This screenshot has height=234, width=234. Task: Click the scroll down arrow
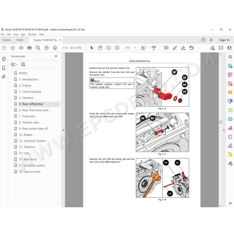pyautogui.click(x=220, y=206)
